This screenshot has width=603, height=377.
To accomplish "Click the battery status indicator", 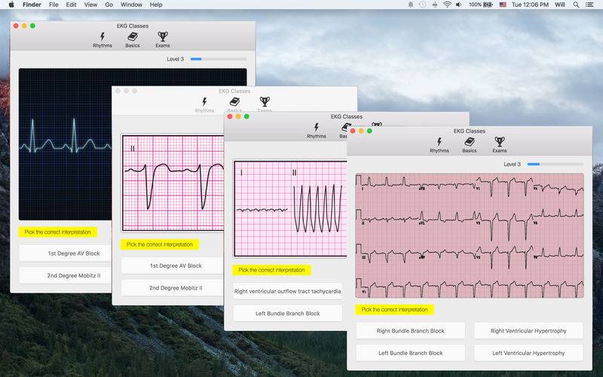I will pos(481,5).
